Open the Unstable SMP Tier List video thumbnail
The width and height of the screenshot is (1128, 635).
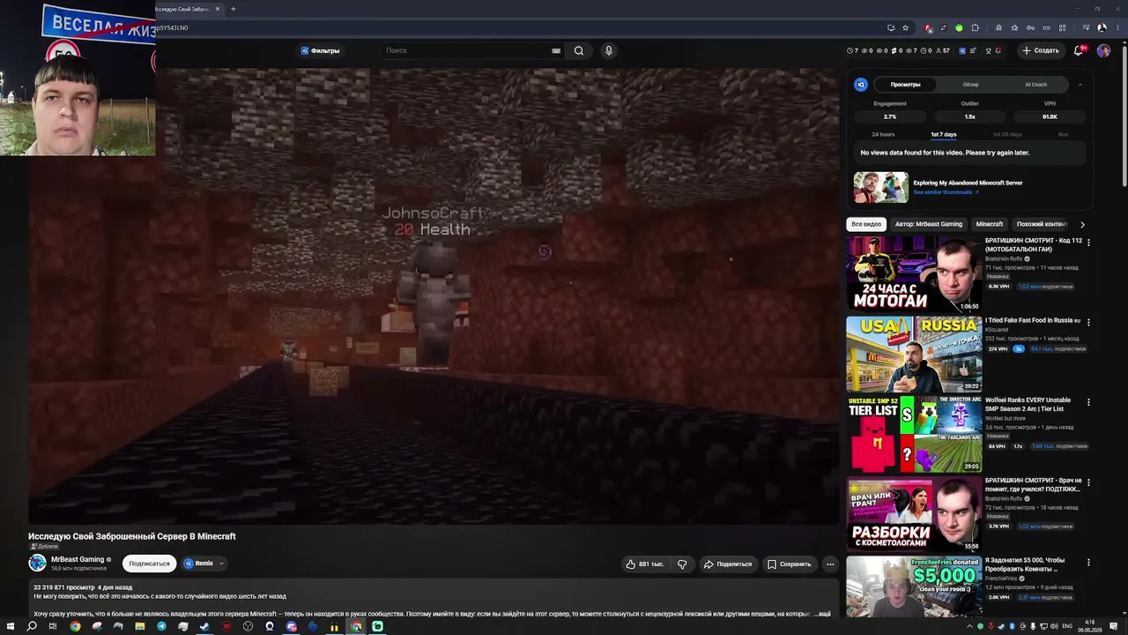[x=914, y=434]
